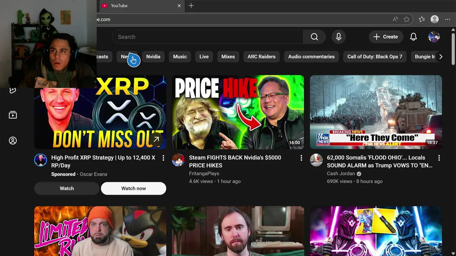
Task: Select the Music category chip
Action: (x=180, y=57)
